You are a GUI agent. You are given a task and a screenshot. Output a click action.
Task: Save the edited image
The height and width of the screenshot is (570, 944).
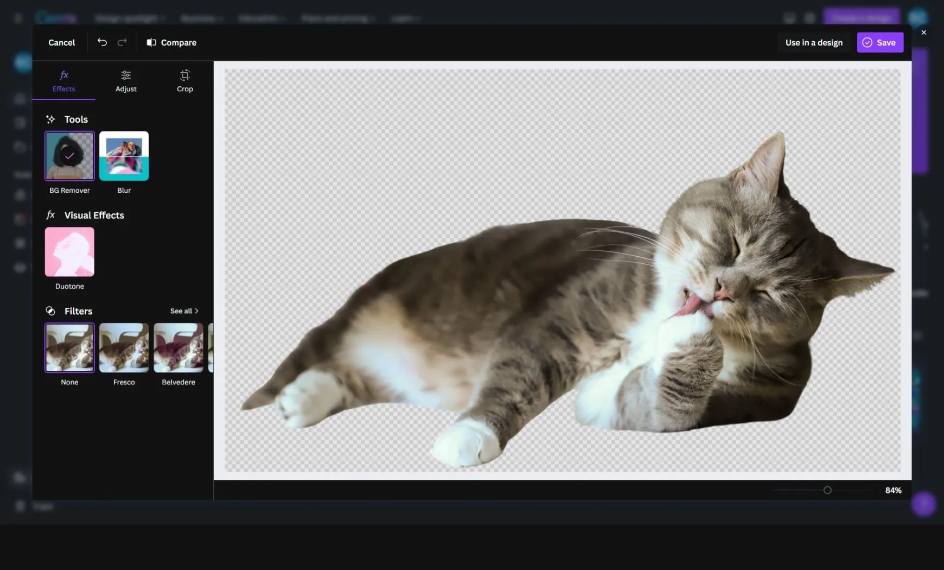(x=879, y=42)
